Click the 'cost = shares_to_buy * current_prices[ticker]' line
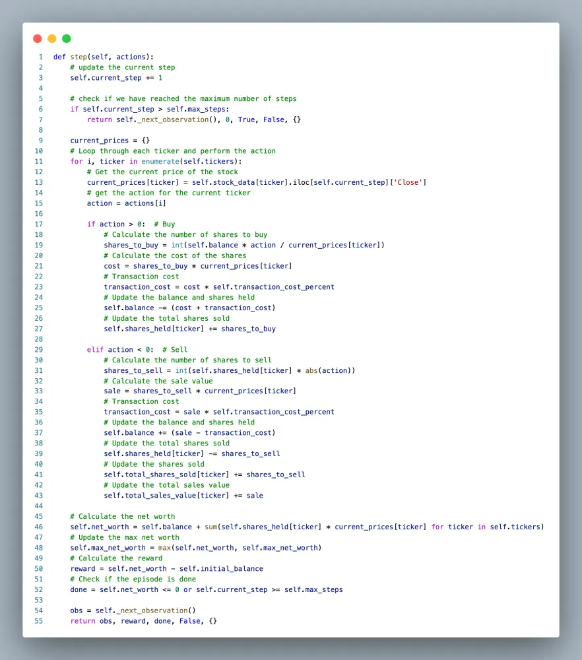The width and height of the screenshot is (582, 660). coord(198,266)
